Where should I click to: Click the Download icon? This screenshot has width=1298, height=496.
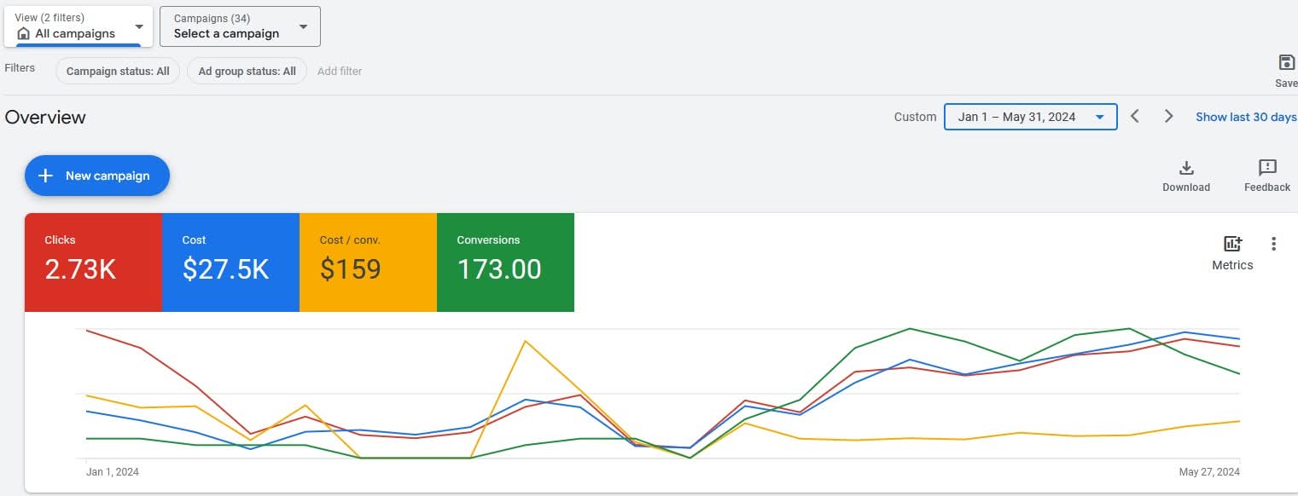coord(1185,167)
